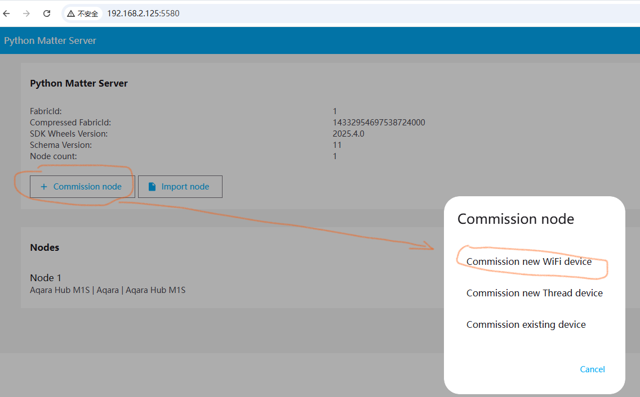
Task: Click the Nodes section heading
Action: (x=45, y=247)
